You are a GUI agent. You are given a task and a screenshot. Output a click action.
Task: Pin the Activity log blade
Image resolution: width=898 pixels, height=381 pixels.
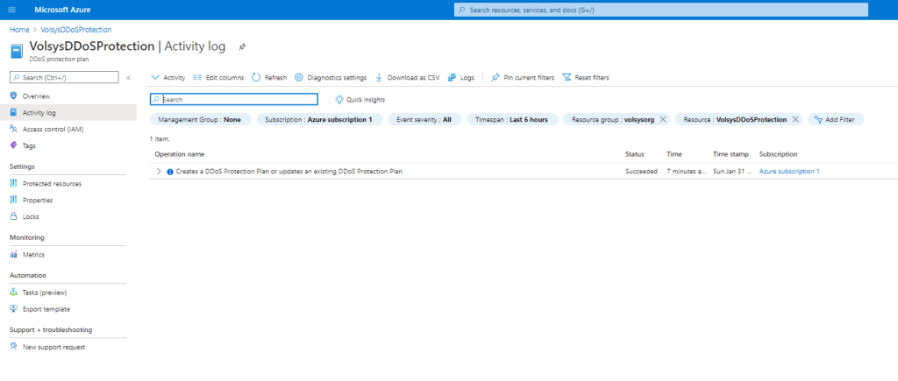[243, 46]
